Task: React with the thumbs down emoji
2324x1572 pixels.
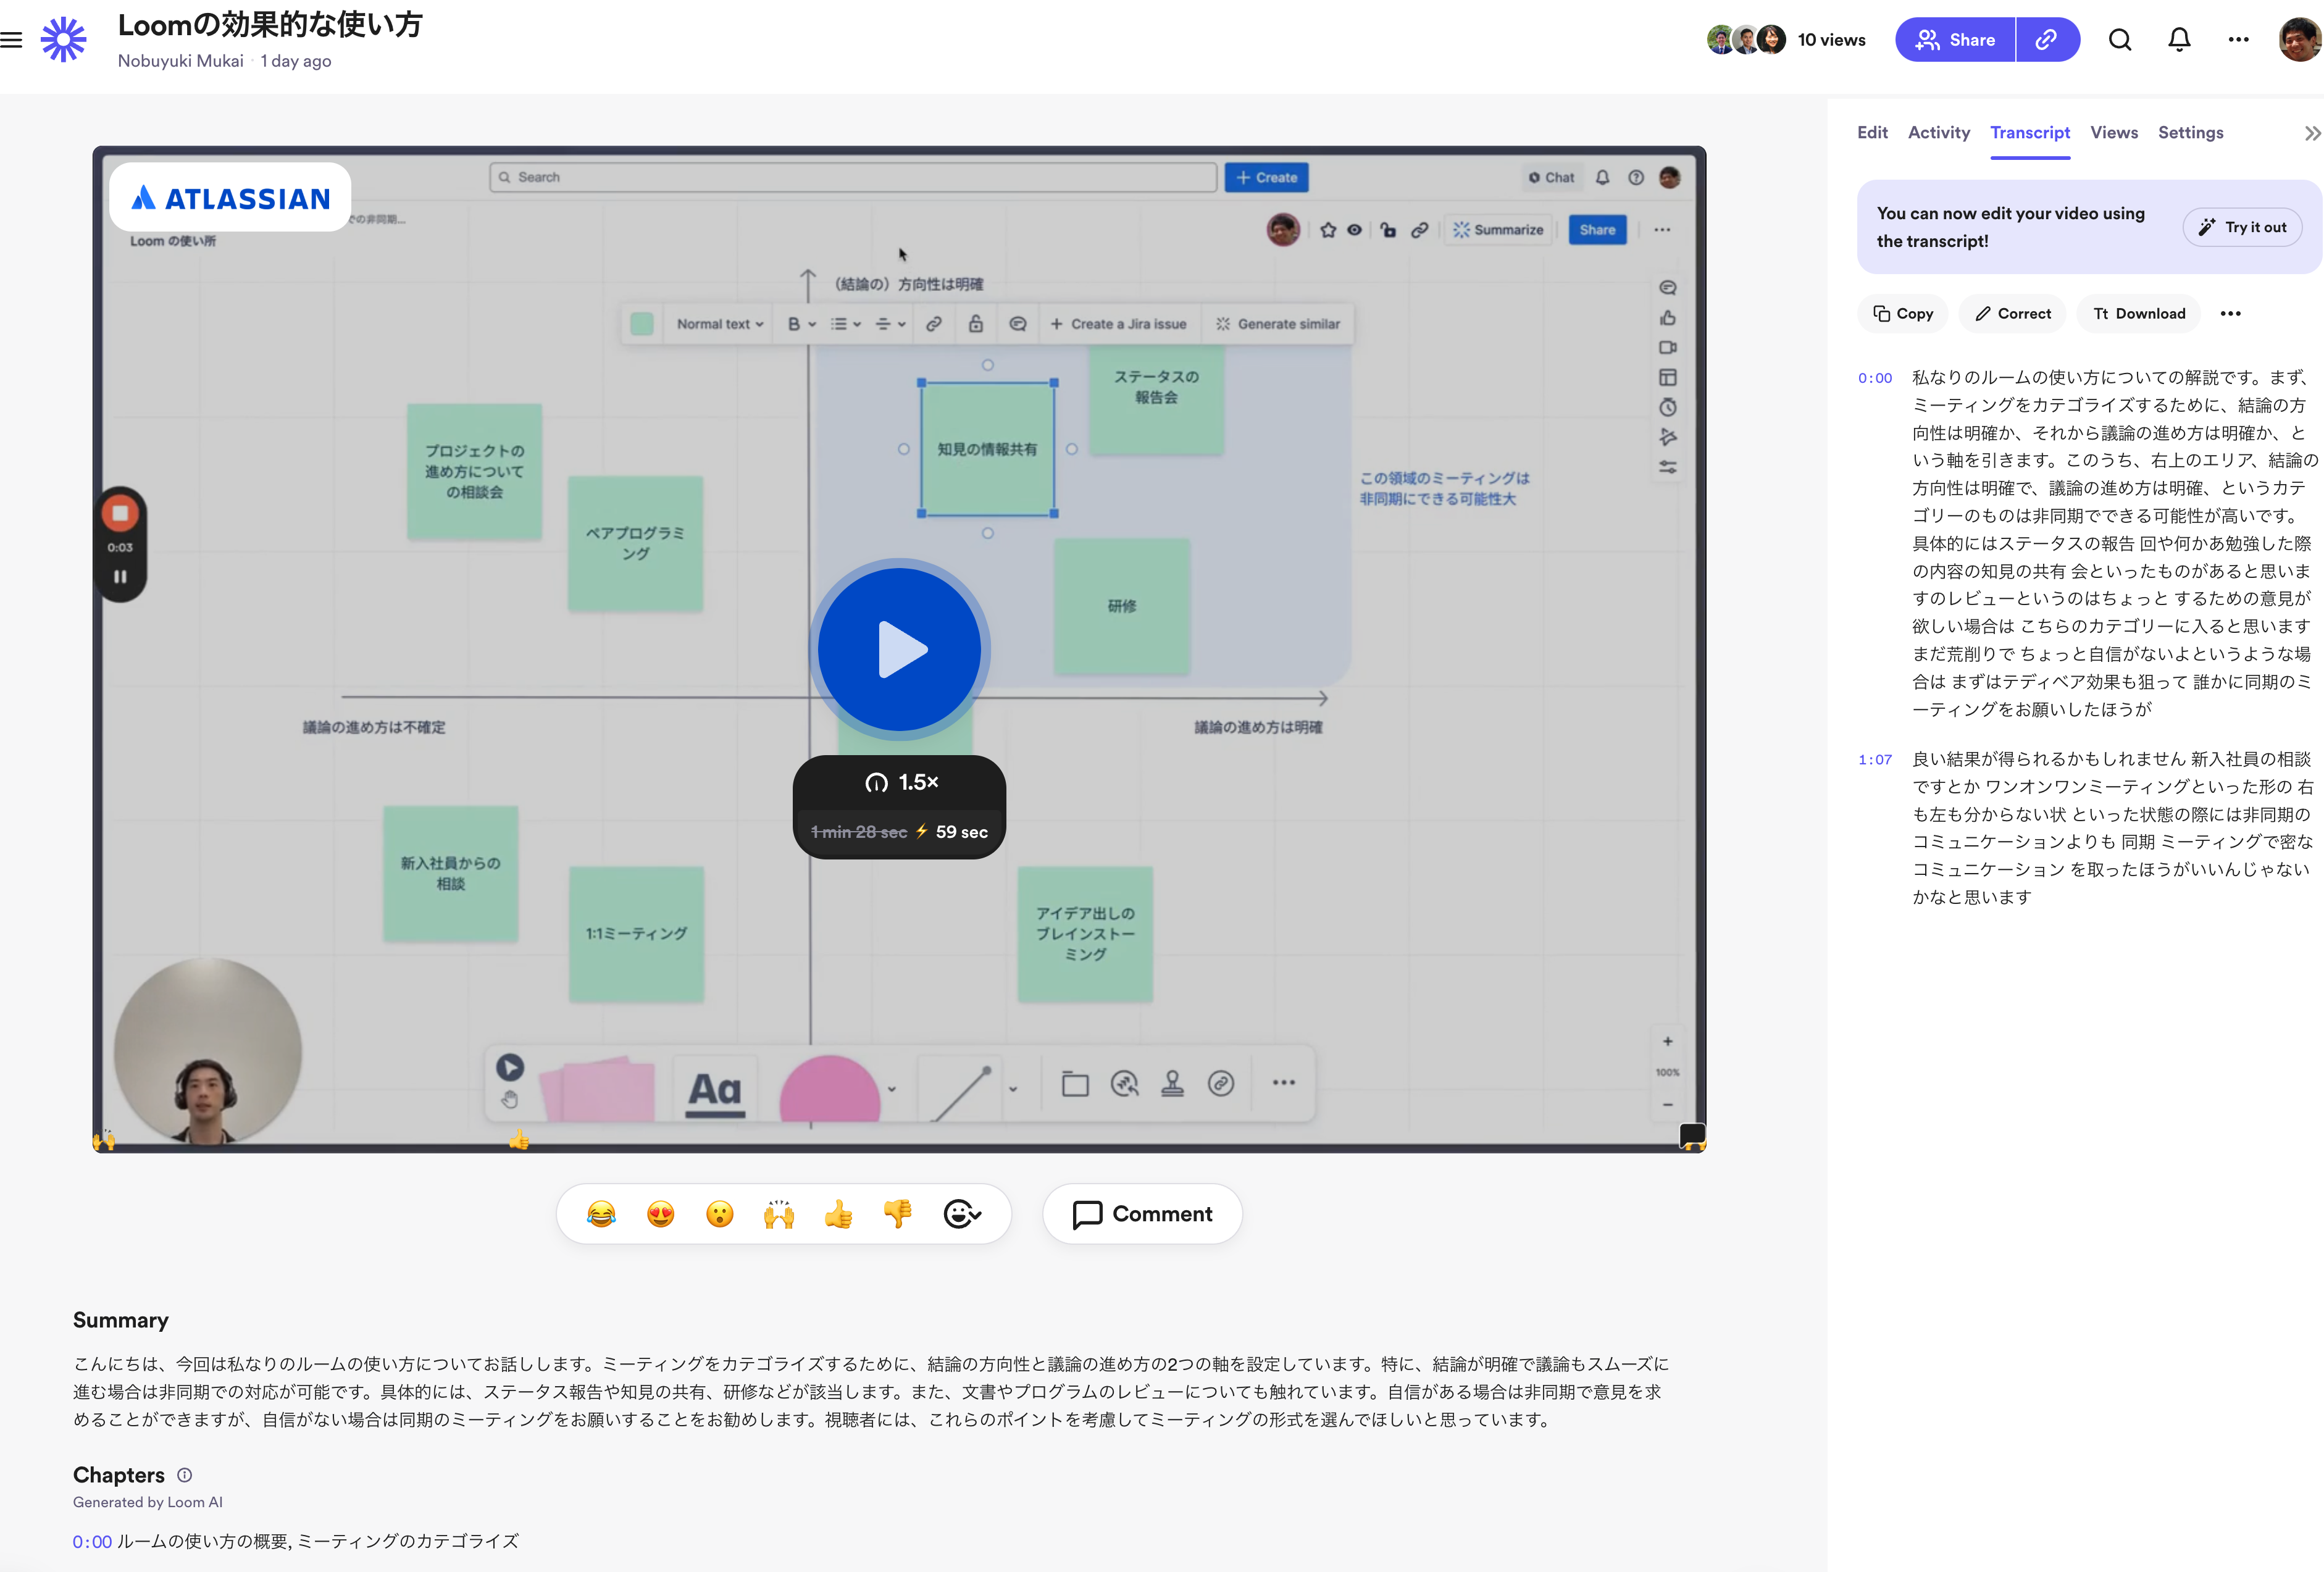Action: (x=897, y=1214)
